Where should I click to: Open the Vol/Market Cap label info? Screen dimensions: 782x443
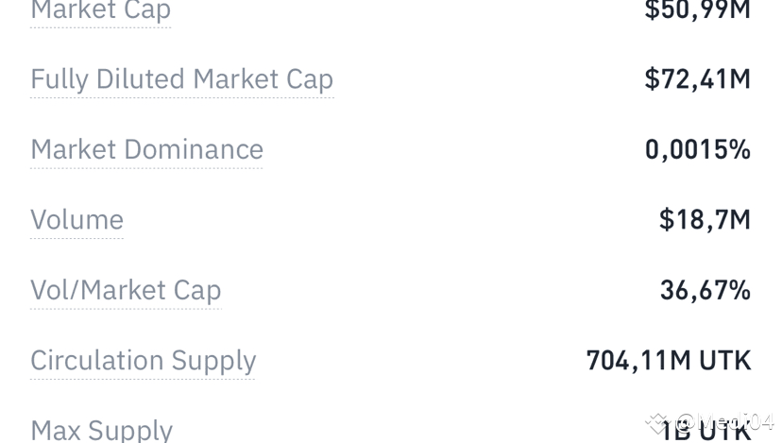(126, 290)
